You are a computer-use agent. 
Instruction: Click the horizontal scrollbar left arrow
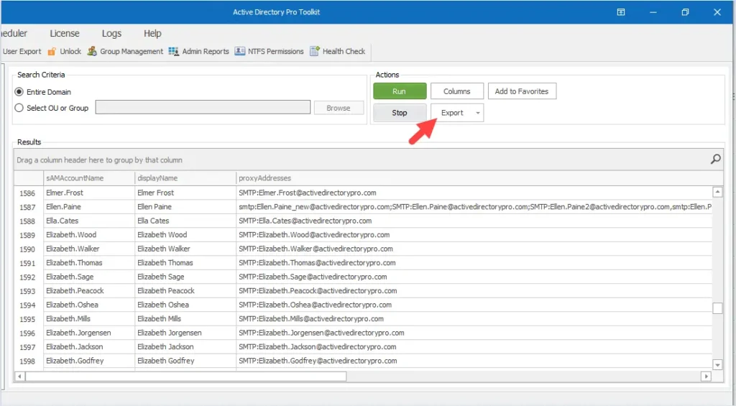point(19,376)
